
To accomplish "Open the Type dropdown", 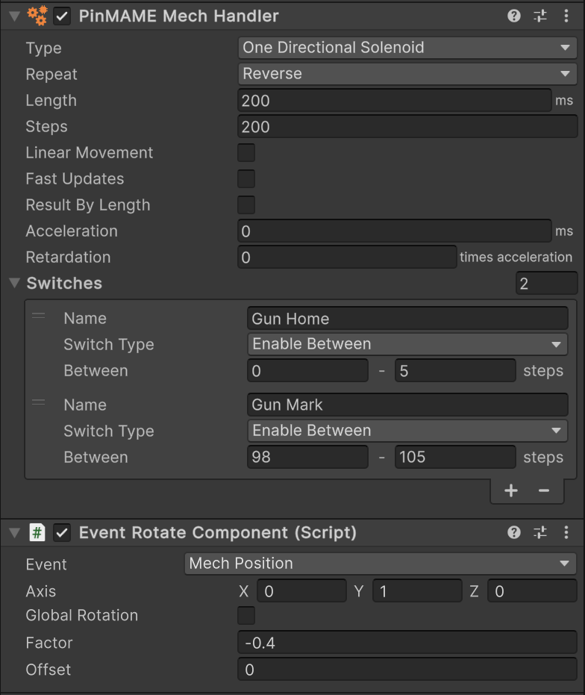I will pos(407,48).
